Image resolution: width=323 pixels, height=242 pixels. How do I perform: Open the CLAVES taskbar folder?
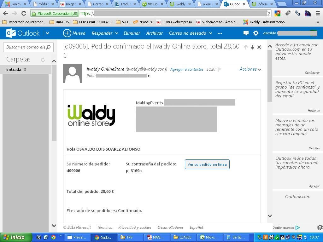coord(183,237)
